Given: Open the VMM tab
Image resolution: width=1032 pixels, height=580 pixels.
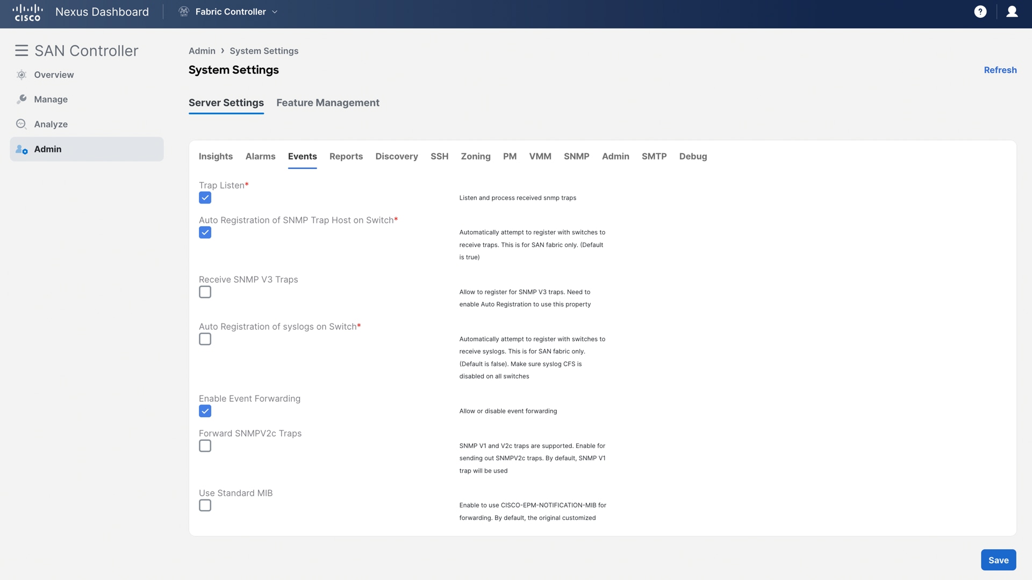Looking at the screenshot, I should (540, 156).
